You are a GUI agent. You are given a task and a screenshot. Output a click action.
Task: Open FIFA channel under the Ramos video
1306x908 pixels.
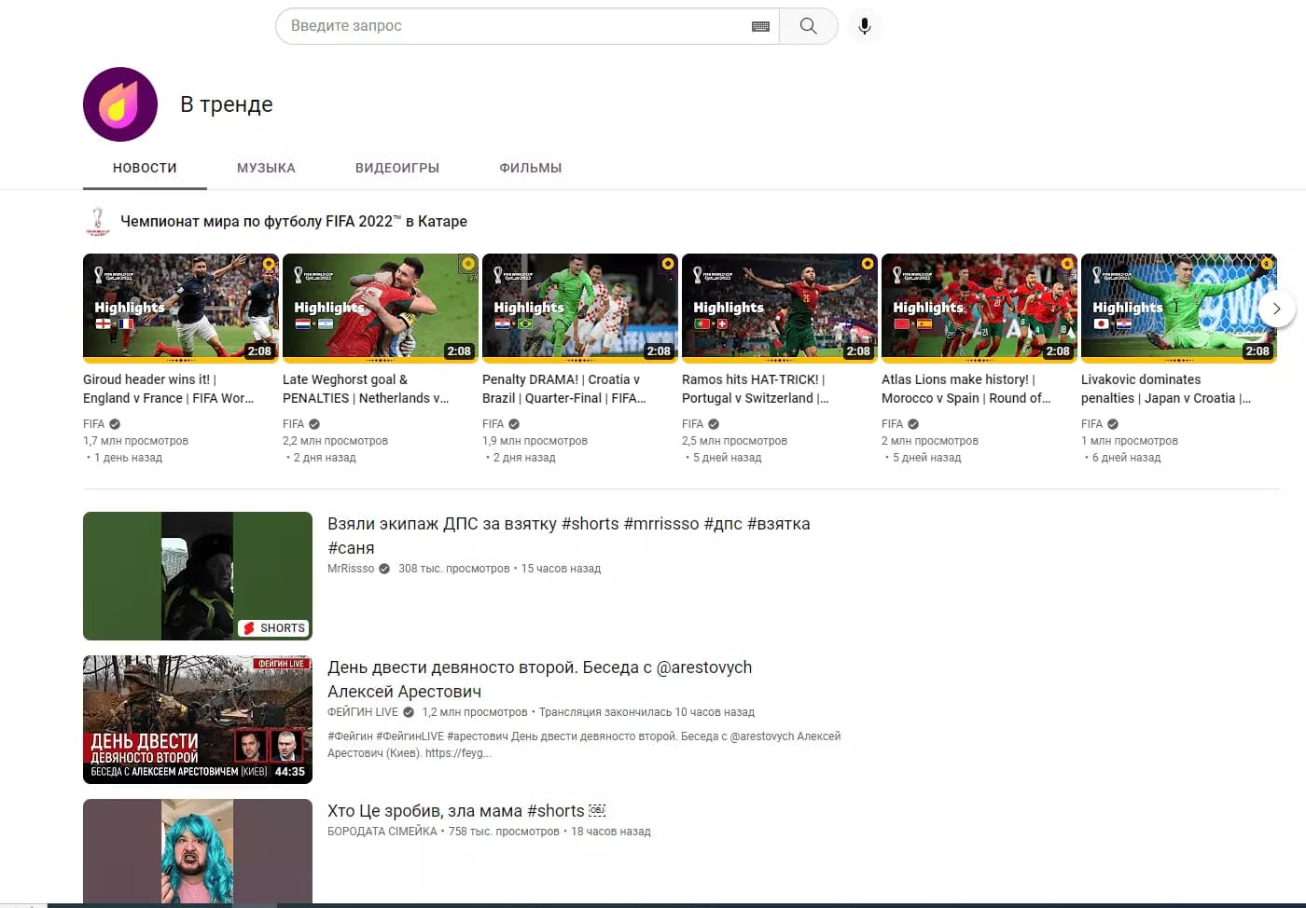pyautogui.click(x=693, y=423)
